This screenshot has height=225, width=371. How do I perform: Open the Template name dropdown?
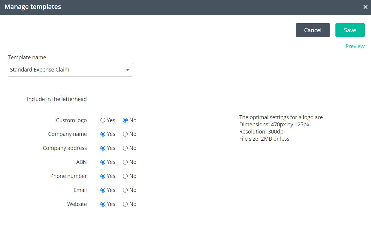point(70,70)
